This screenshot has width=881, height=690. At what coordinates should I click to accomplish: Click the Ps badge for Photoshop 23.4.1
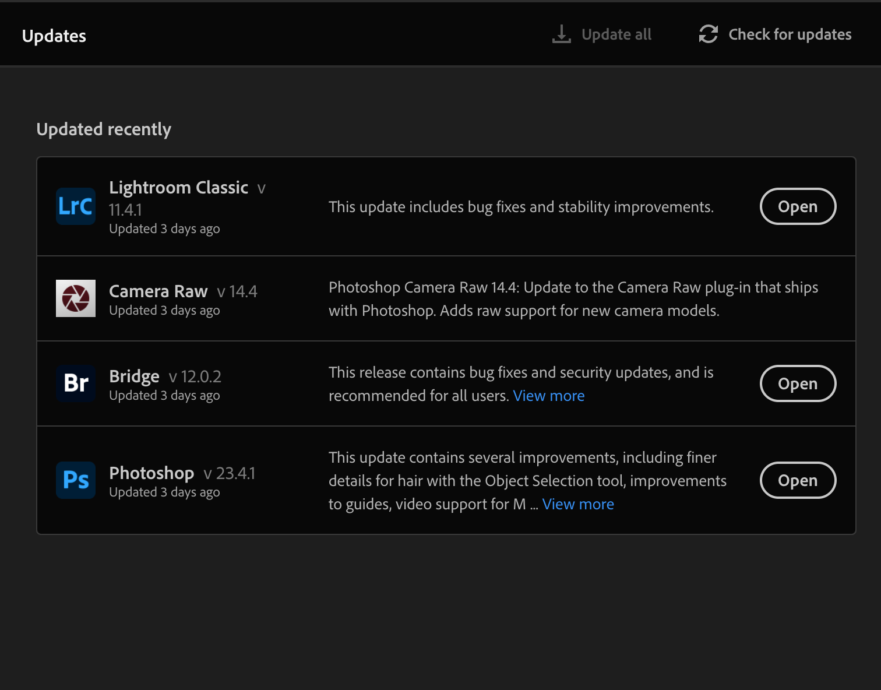(75, 480)
